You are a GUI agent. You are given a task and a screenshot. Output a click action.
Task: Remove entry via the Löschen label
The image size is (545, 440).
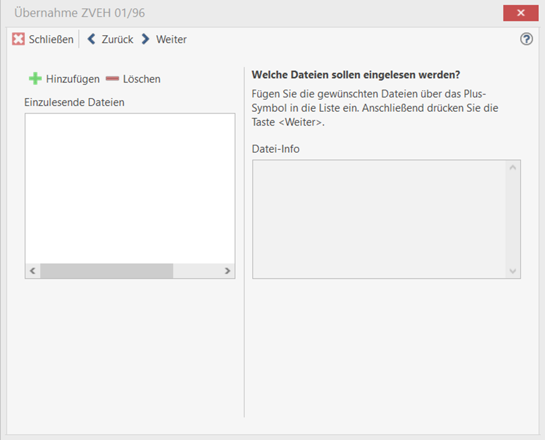141,79
